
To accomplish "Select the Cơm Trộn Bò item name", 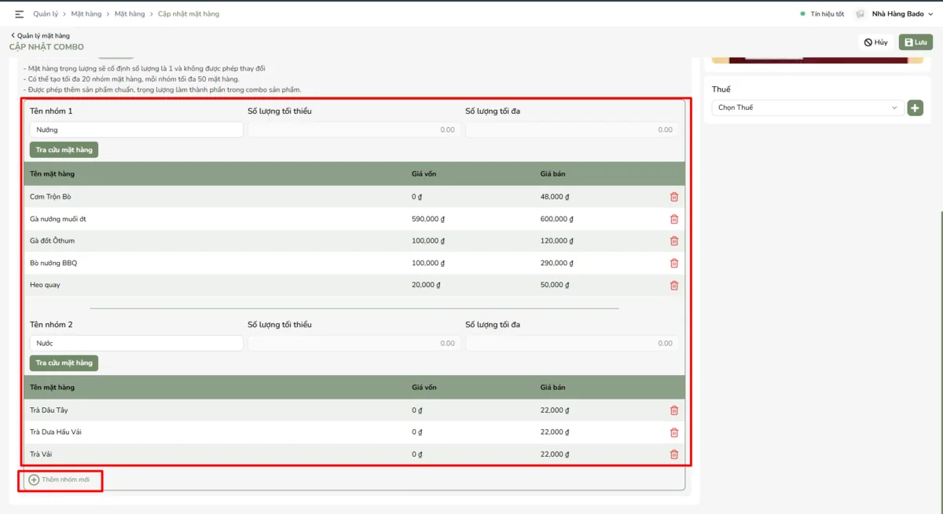I will point(50,197).
